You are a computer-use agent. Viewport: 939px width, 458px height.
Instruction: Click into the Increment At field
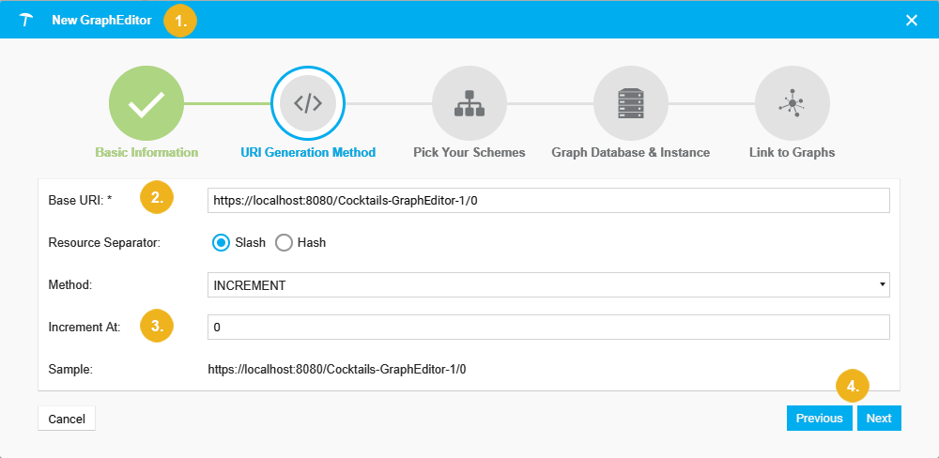pos(548,327)
